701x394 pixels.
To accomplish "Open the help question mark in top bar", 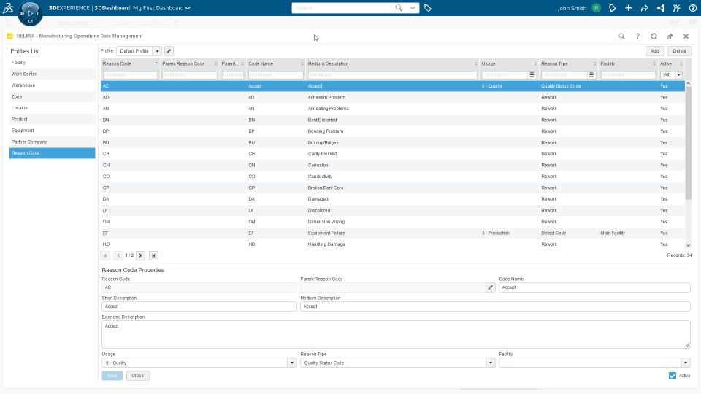I will click(x=692, y=8).
